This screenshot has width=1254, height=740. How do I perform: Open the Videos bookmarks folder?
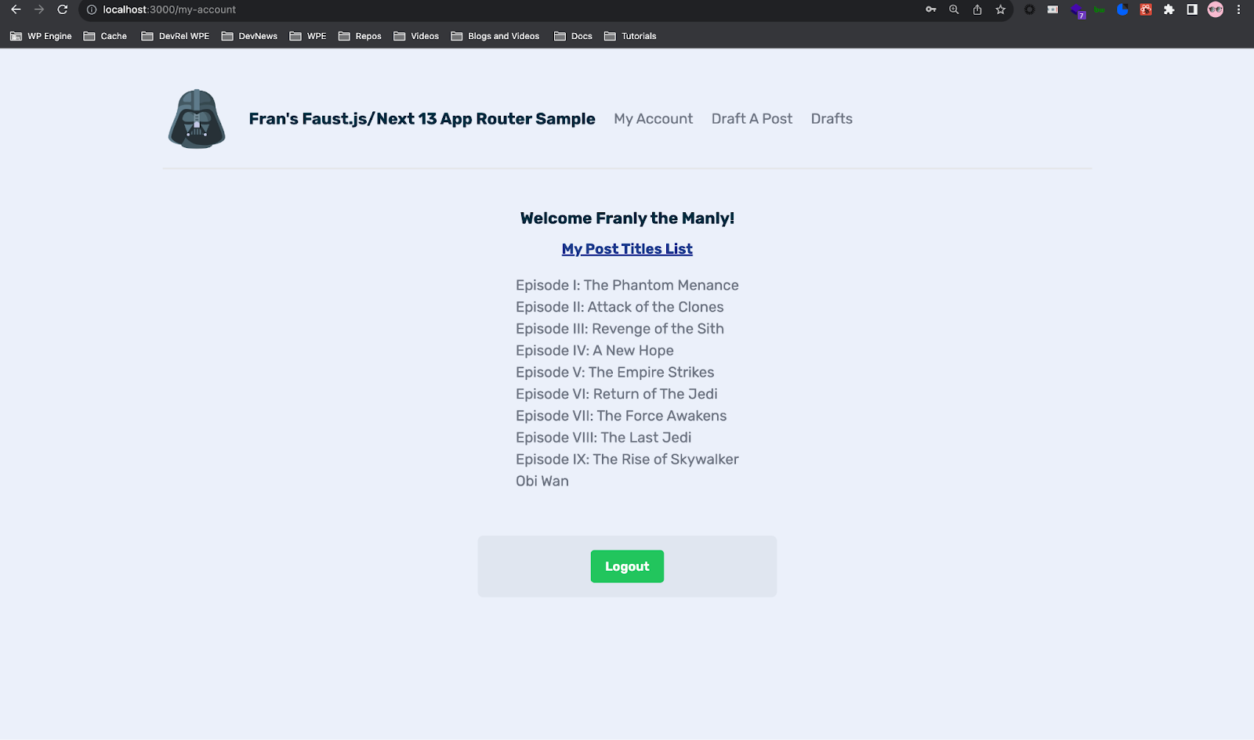click(416, 36)
